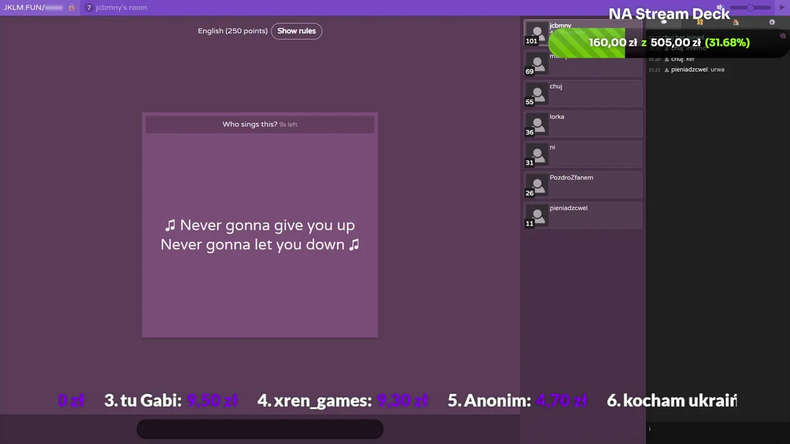Adjust the volume slider

tap(750, 7)
